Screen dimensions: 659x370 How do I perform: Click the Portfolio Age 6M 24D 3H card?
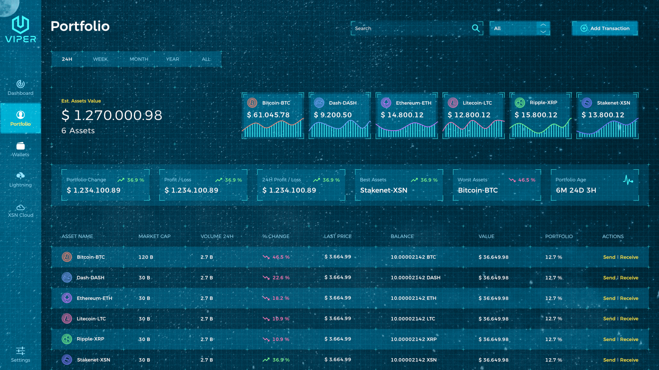595,185
